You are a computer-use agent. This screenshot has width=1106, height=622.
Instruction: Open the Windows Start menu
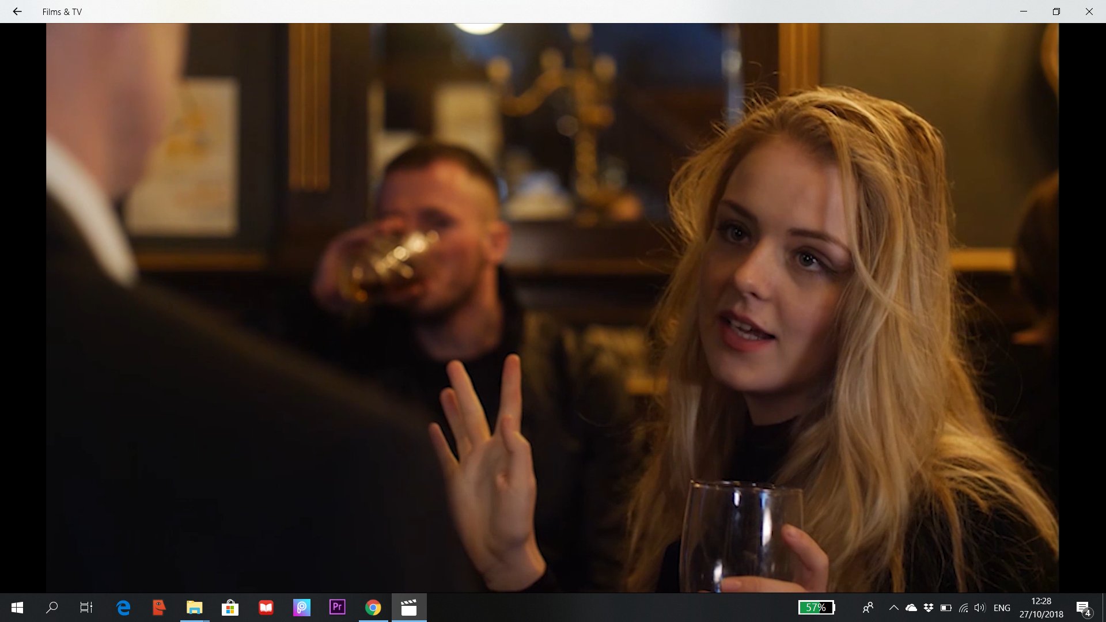tap(17, 608)
